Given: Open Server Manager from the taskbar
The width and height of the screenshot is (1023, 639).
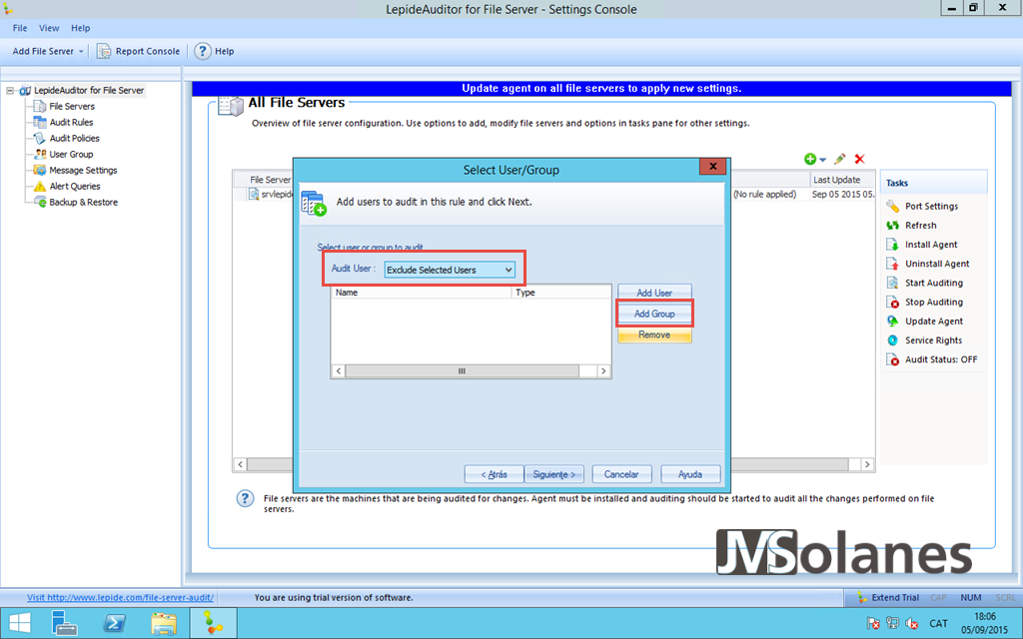Looking at the screenshot, I should (65, 623).
